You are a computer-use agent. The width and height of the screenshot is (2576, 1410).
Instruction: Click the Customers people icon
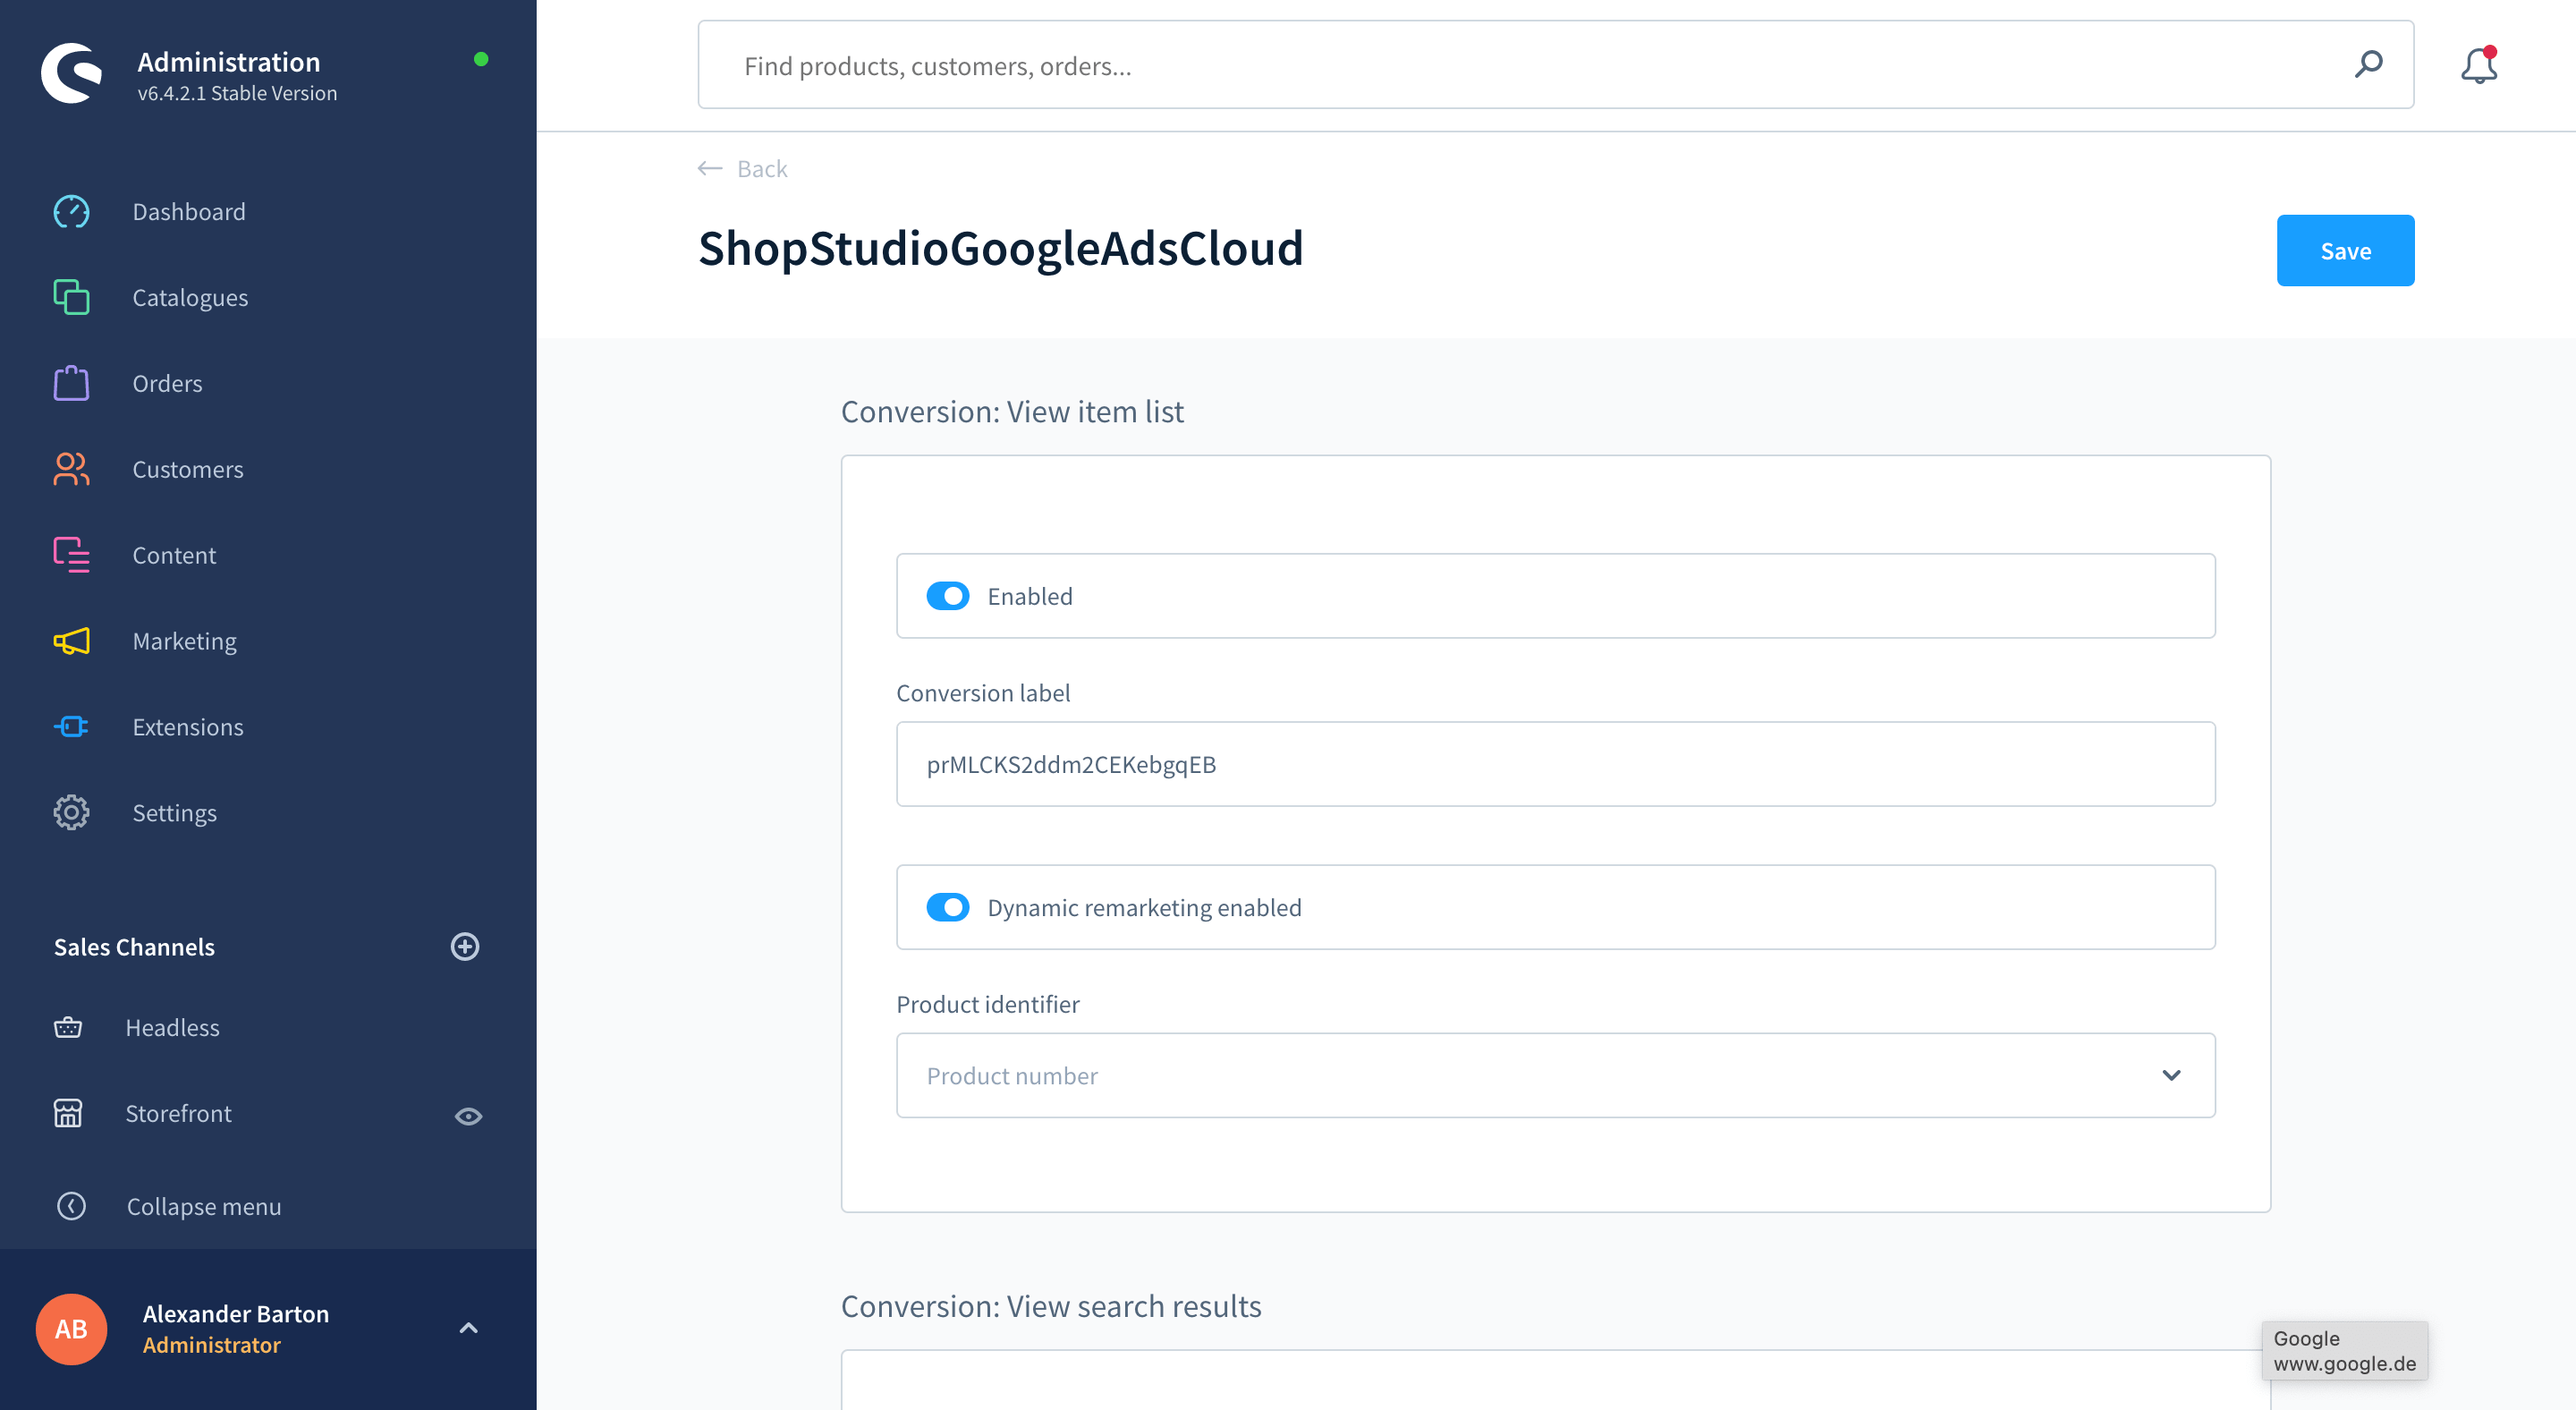tap(71, 469)
